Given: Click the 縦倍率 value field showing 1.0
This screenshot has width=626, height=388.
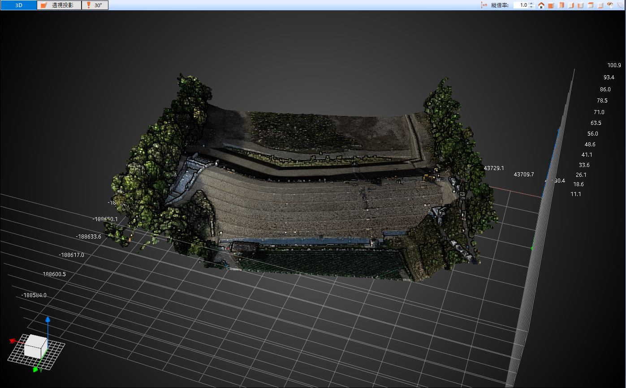Looking at the screenshot, I should coord(520,5).
